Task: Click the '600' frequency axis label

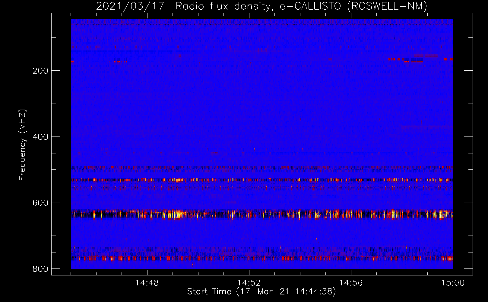Action: coord(40,203)
